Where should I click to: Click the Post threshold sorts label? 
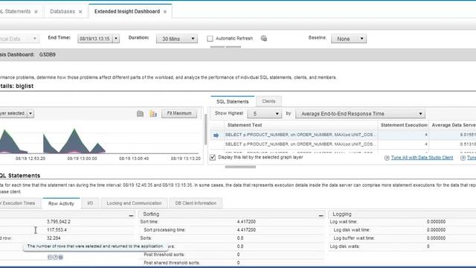[x=164, y=255]
